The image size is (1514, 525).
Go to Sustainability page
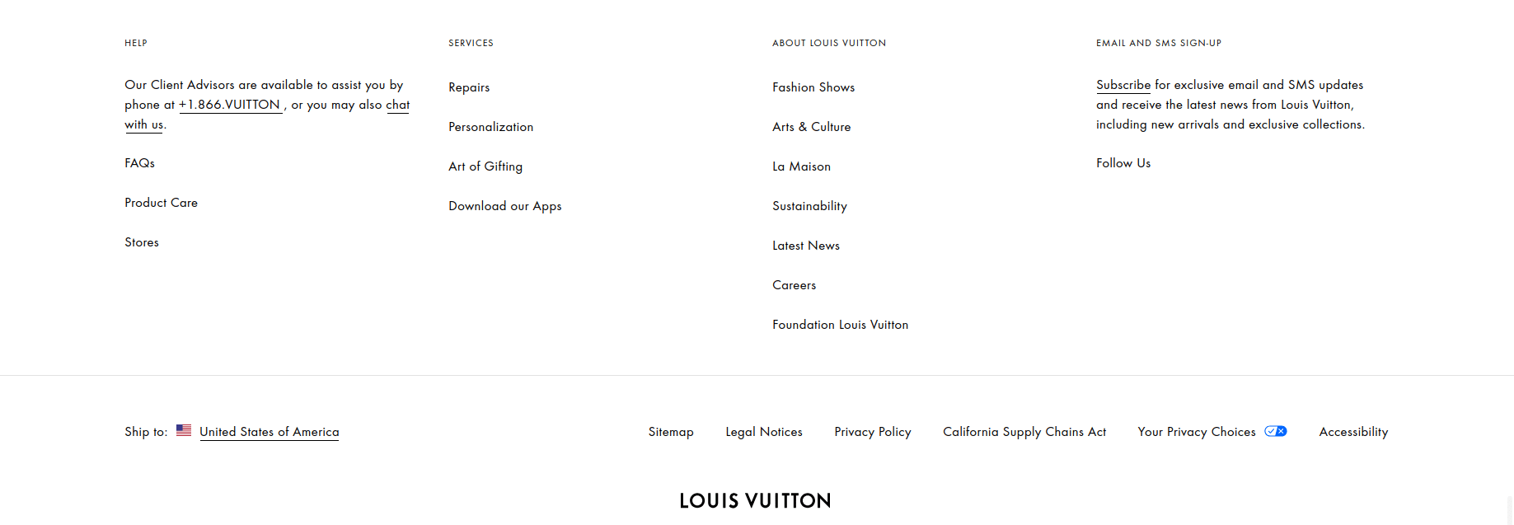809,206
